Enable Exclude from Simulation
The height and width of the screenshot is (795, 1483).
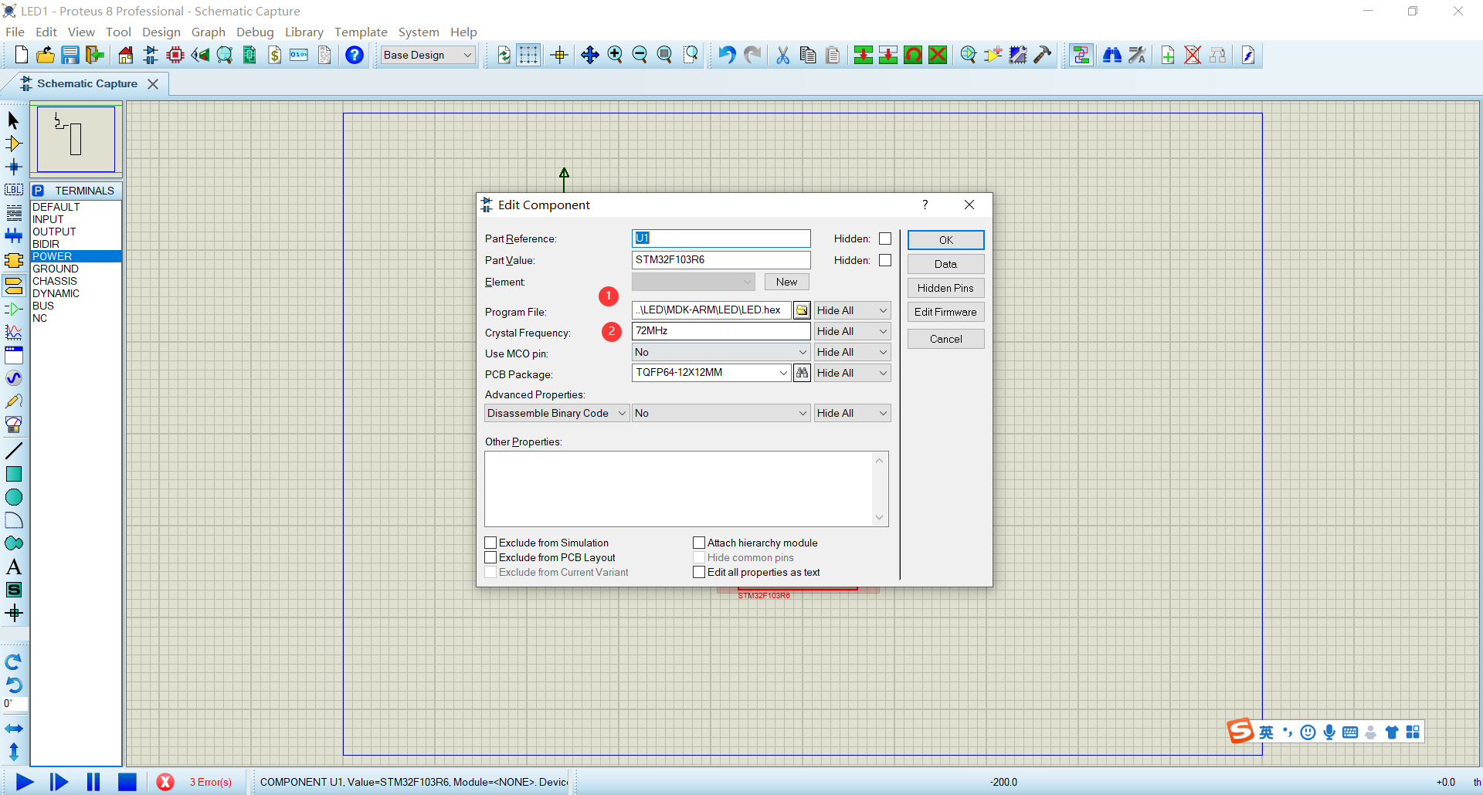pyautogui.click(x=490, y=543)
